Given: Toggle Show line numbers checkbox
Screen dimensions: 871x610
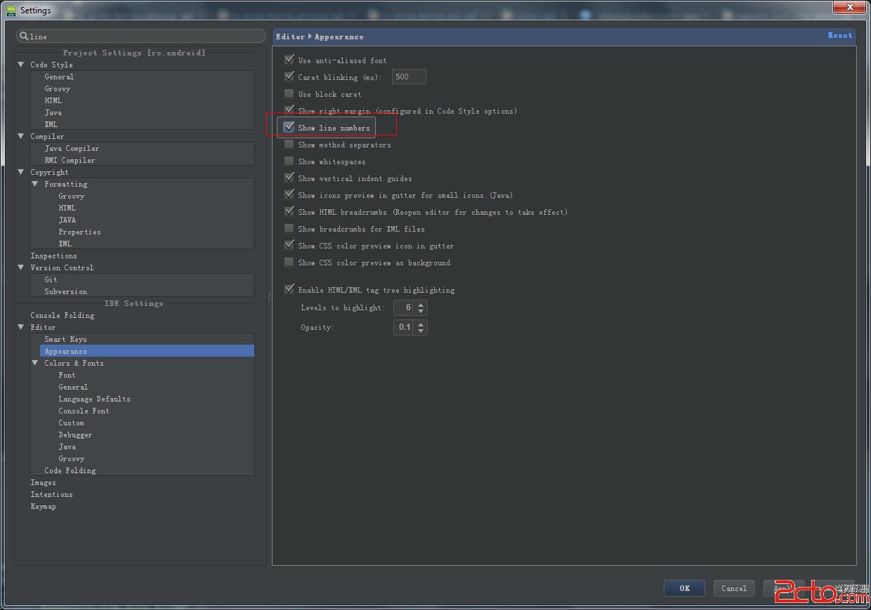Looking at the screenshot, I should [x=289, y=127].
